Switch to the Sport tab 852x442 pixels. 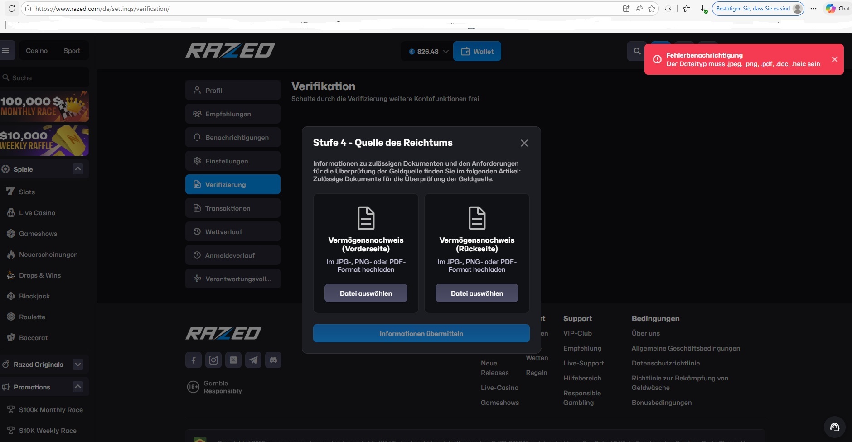coord(72,51)
